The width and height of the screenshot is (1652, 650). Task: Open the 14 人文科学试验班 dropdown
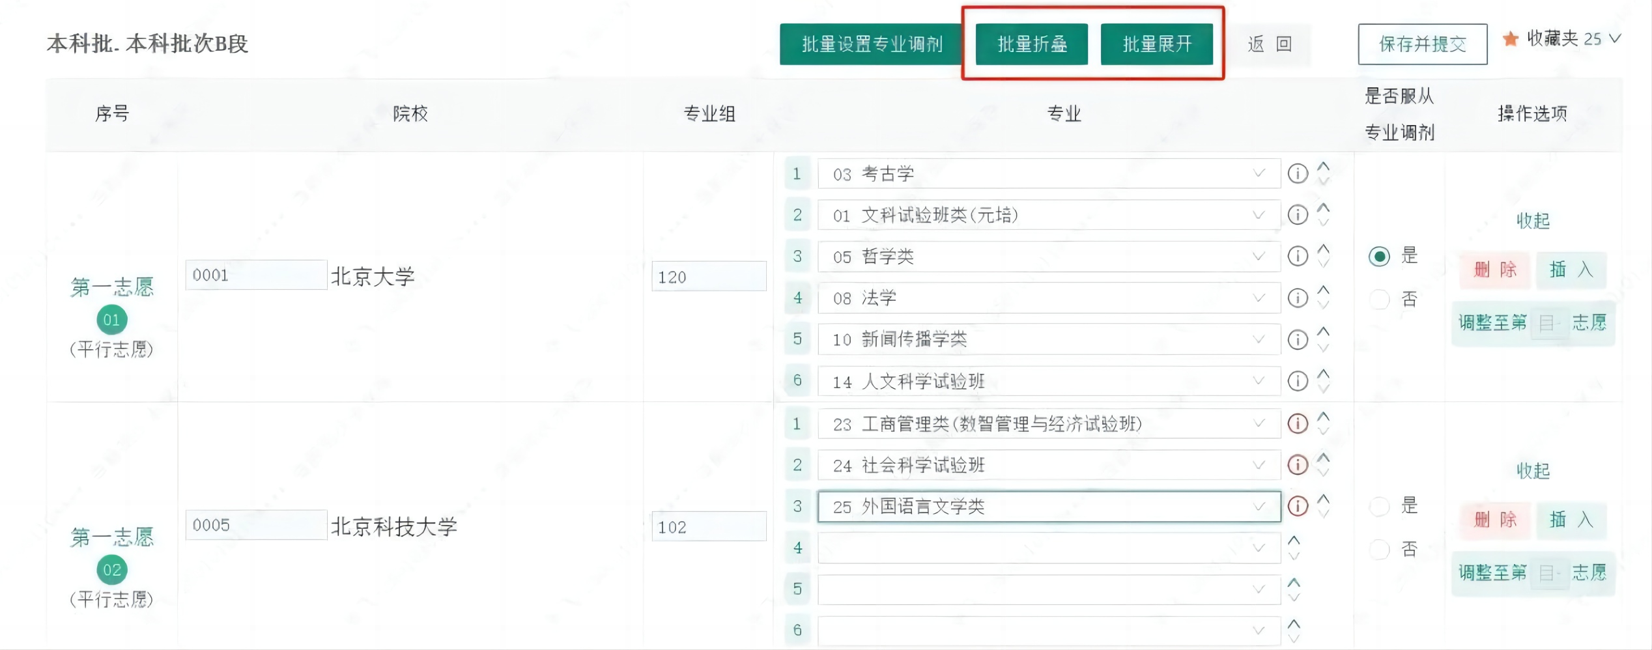tap(1049, 381)
